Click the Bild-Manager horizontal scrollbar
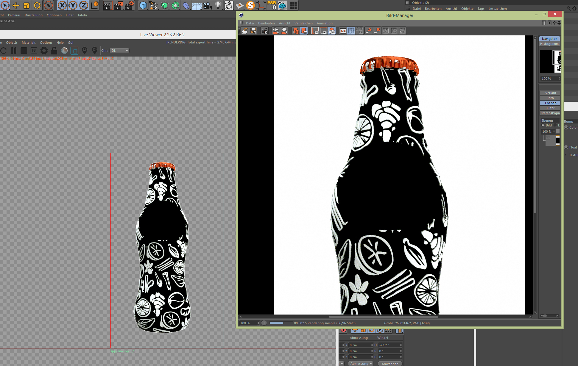 pos(384,317)
